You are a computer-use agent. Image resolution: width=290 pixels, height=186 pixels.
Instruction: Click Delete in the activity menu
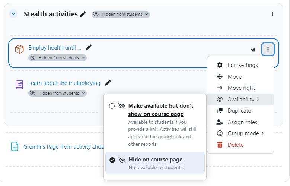click(240, 145)
